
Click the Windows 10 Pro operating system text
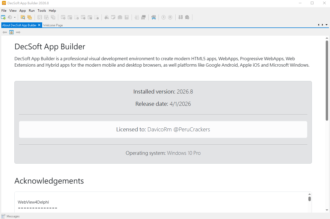[x=184, y=153]
